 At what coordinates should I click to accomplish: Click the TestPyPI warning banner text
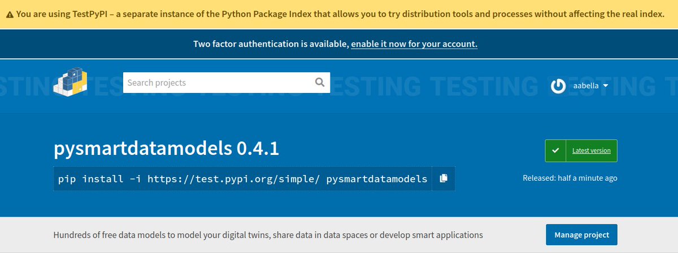coord(341,15)
